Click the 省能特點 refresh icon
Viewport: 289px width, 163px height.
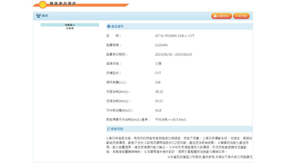point(109,129)
